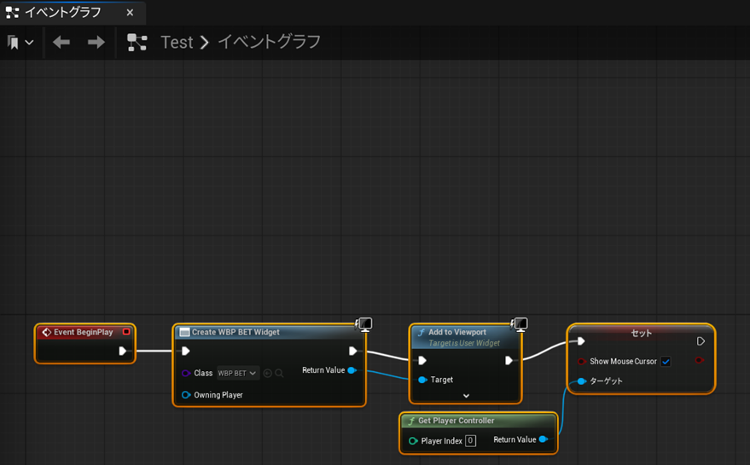The width and height of the screenshot is (750, 465).
Task: Click the red delegate pin on Event BeginPlay
Action: pyautogui.click(x=126, y=332)
